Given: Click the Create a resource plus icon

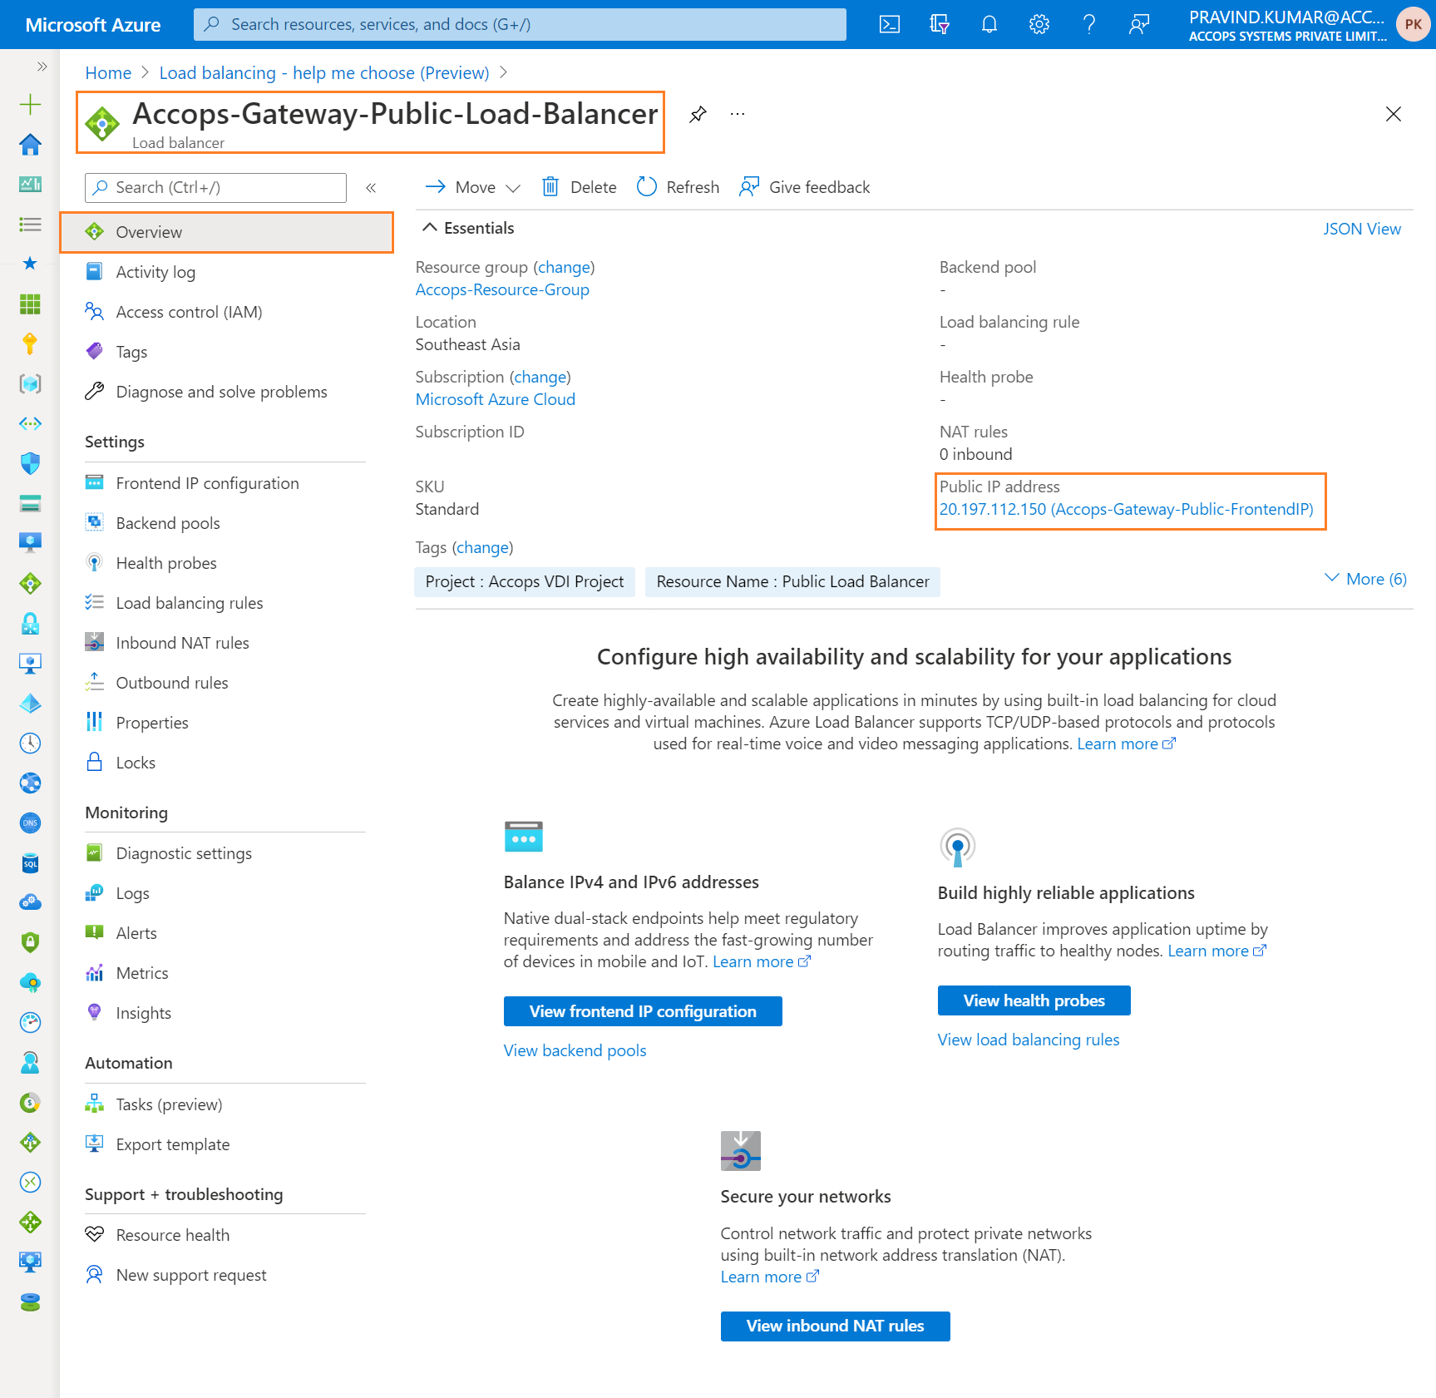Looking at the screenshot, I should point(30,104).
